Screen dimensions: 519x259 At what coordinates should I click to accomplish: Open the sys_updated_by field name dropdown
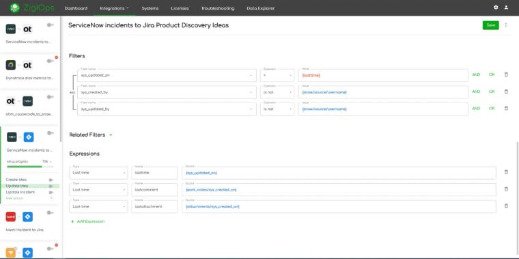pos(167,109)
